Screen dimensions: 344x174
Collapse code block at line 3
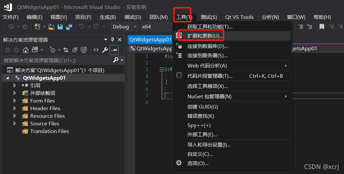click(x=162, y=69)
